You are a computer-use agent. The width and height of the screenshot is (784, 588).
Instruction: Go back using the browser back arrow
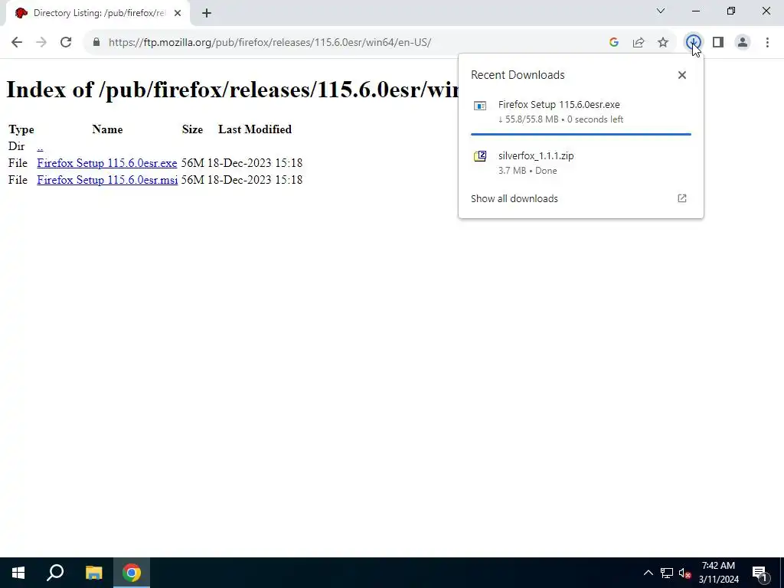point(17,43)
